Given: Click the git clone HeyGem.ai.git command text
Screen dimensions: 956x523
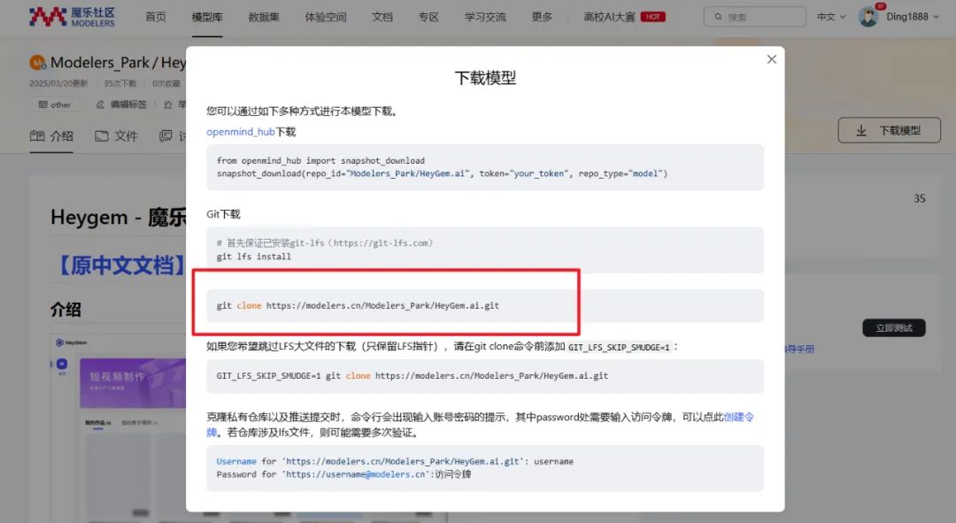Looking at the screenshot, I should click(358, 305).
